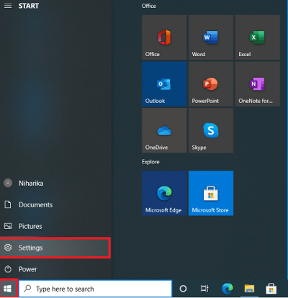Click the Explore group header
Screen dimensions: 288x298
point(150,162)
